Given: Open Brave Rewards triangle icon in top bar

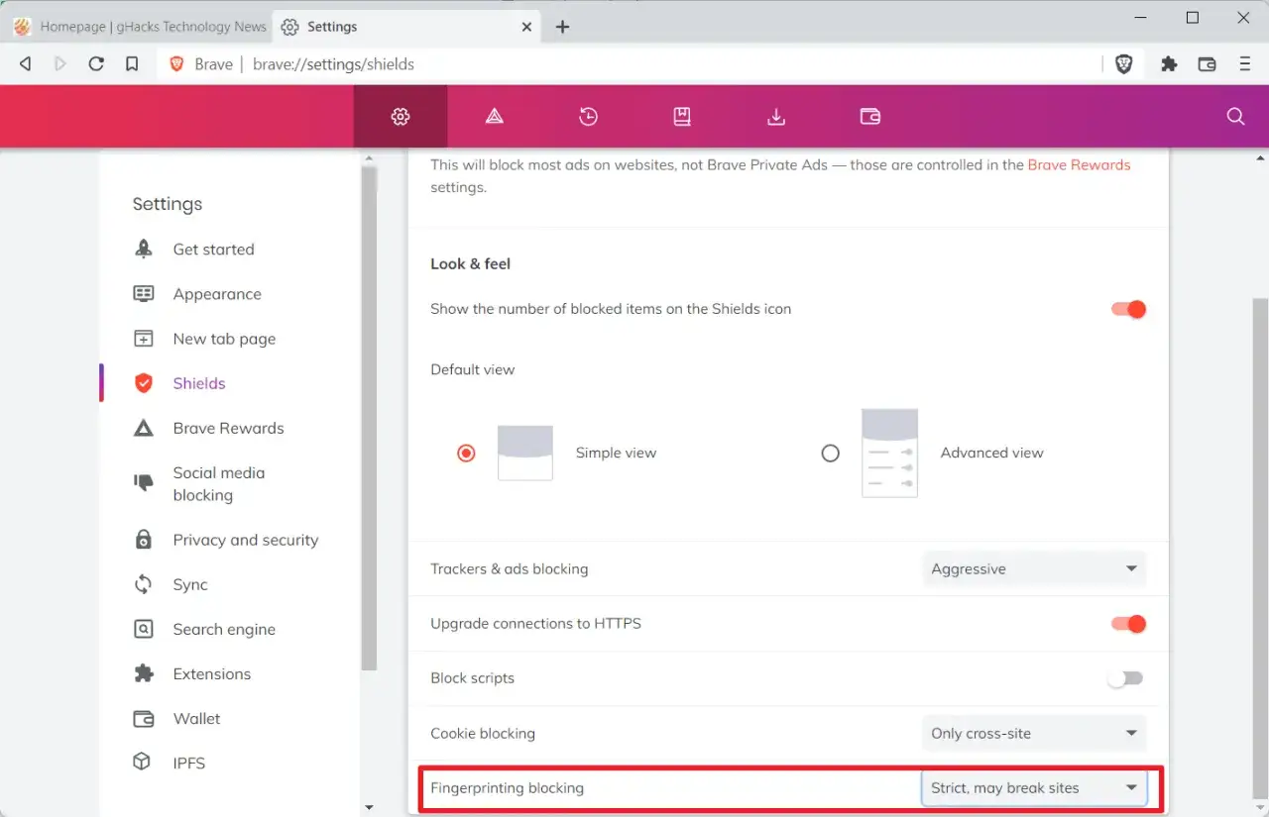Looking at the screenshot, I should click(494, 117).
